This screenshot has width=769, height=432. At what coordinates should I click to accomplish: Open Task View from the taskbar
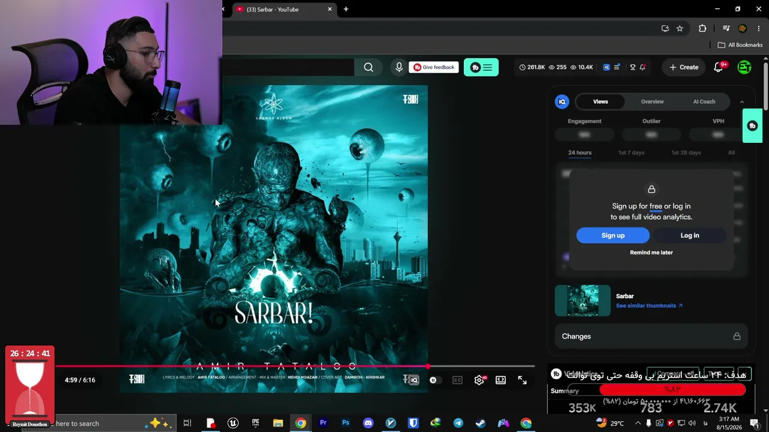(187, 423)
